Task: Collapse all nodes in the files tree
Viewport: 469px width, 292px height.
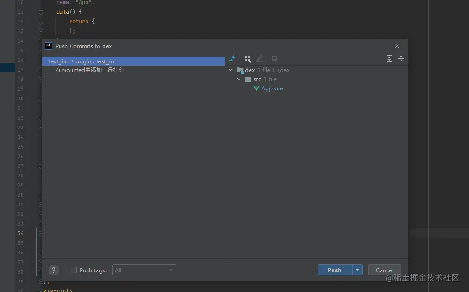Action: (x=401, y=59)
